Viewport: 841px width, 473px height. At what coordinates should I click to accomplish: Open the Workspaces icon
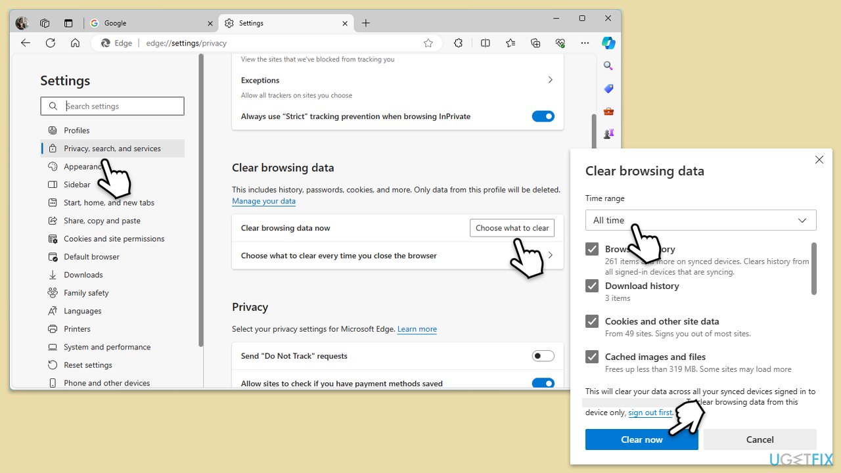pyautogui.click(x=45, y=23)
